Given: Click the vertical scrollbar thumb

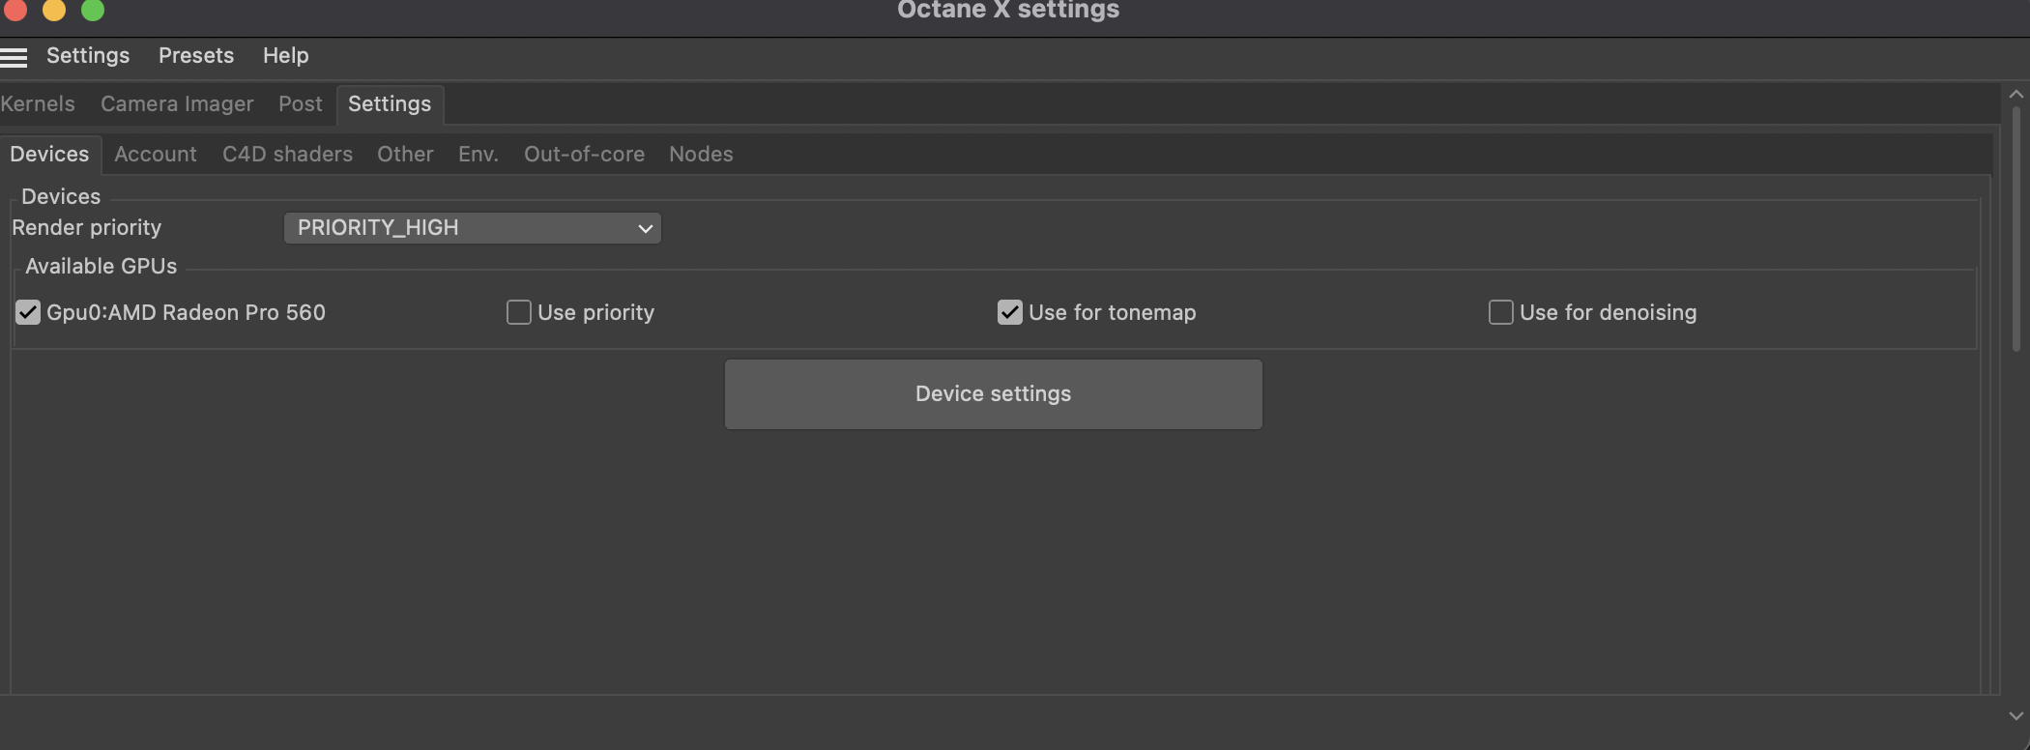Looking at the screenshot, I should [x=2015, y=227].
